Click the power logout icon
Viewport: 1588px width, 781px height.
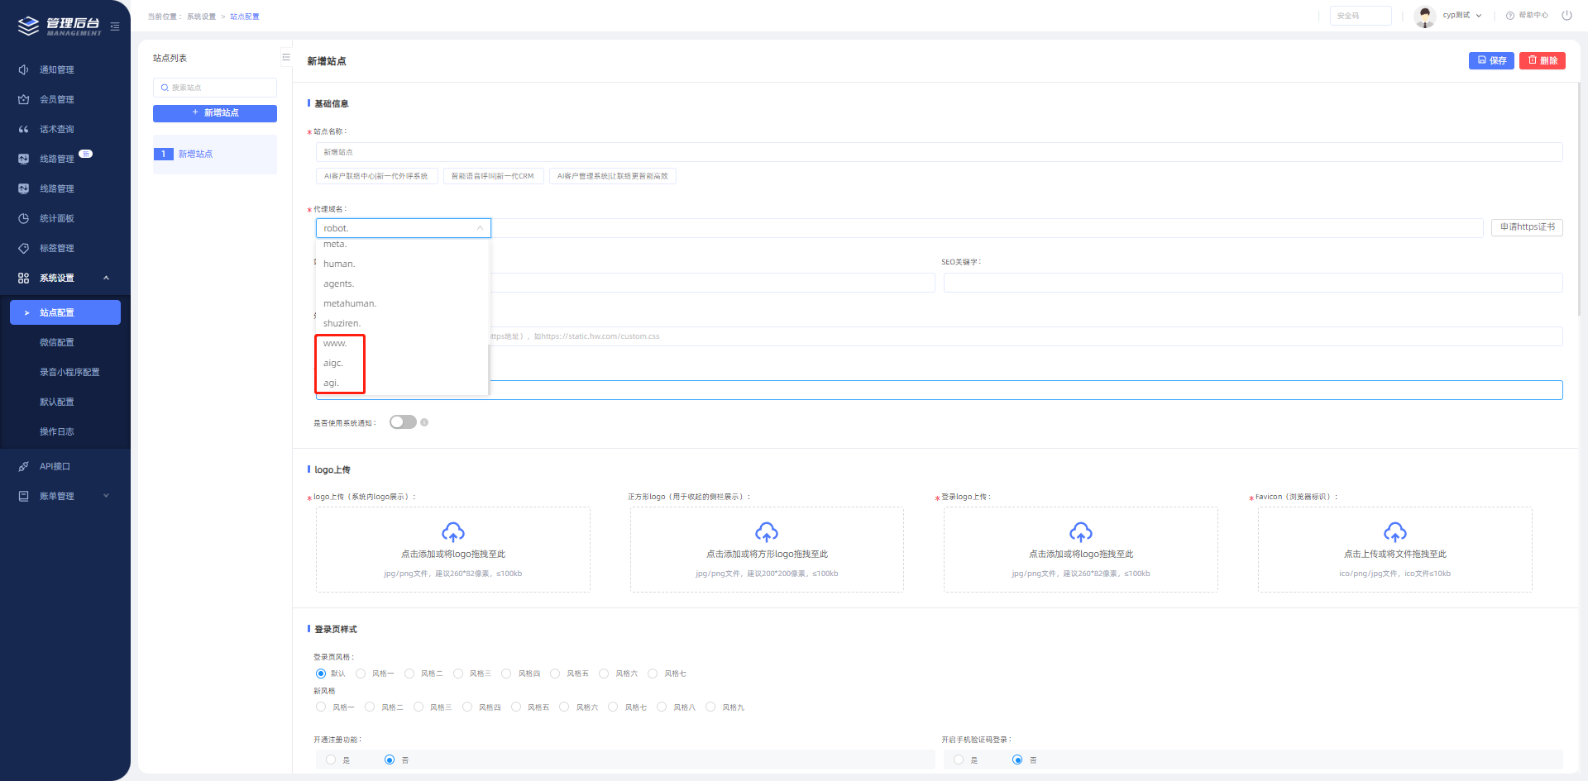[x=1566, y=15]
